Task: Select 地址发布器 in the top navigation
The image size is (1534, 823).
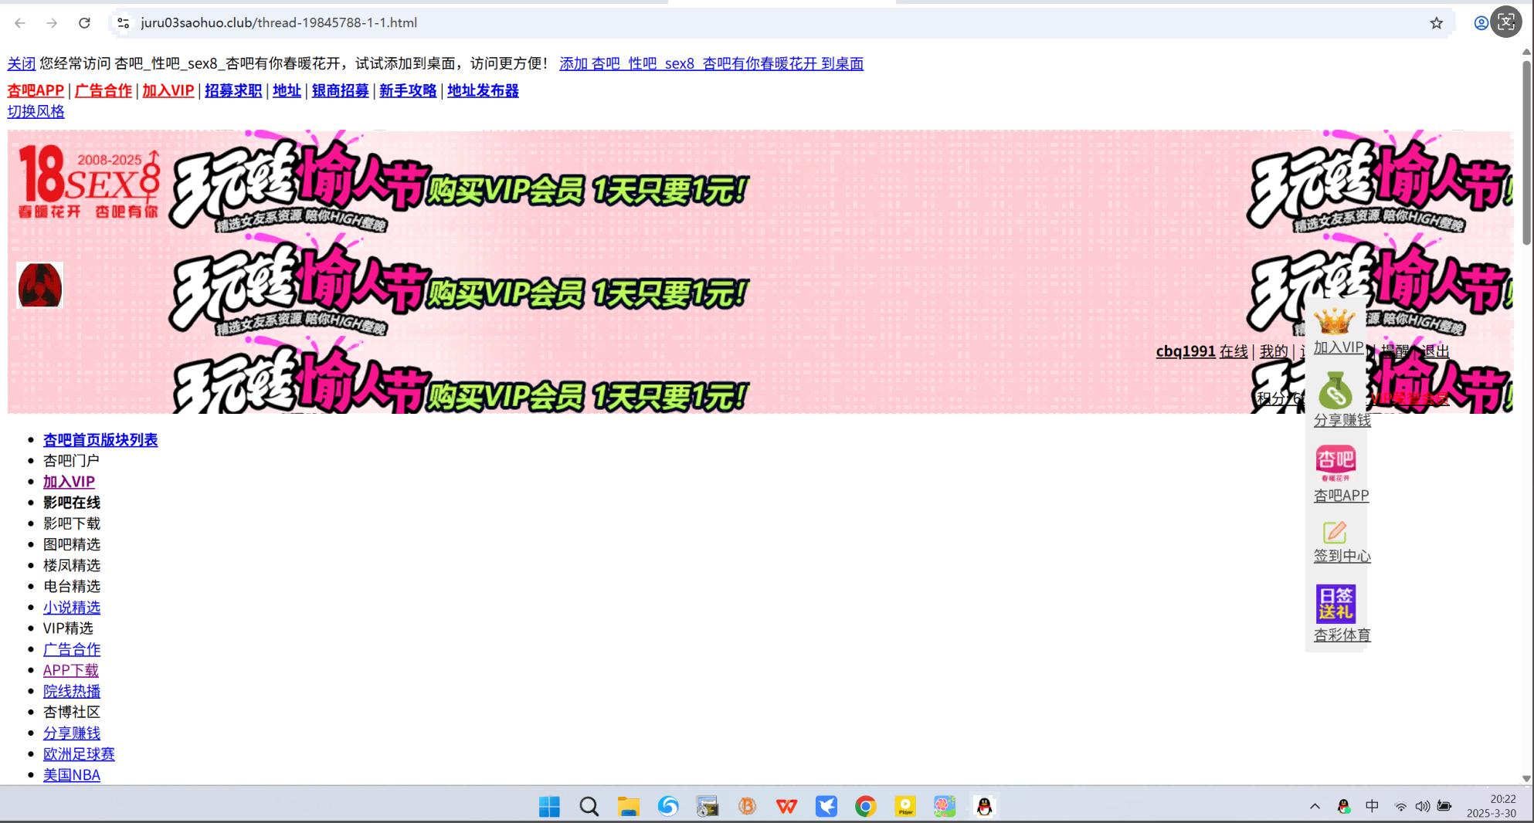Action: [x=483, y=90]
